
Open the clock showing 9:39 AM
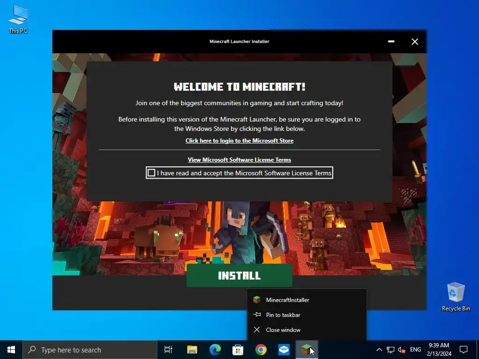point(439,350)
